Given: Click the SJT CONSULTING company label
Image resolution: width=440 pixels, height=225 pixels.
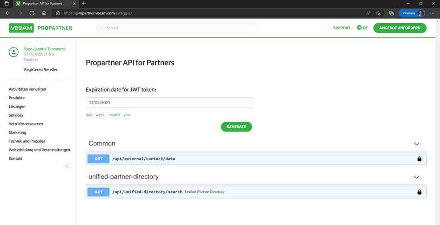Looking at the screenshot, I should [x=39, y=54].
